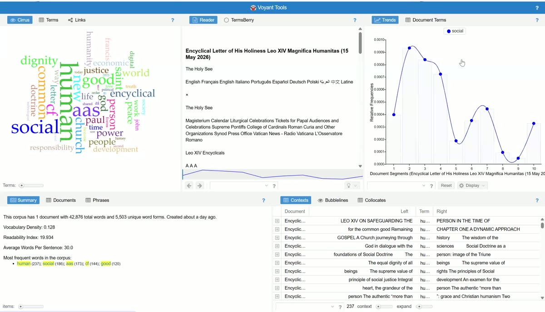Click the Reset button in Trends
Viewport: 545px width, 312px height.
coord(446,185)
